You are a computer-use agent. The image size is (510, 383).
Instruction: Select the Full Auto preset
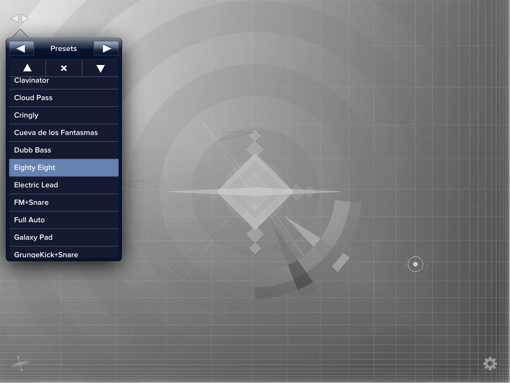coord(64,220)
